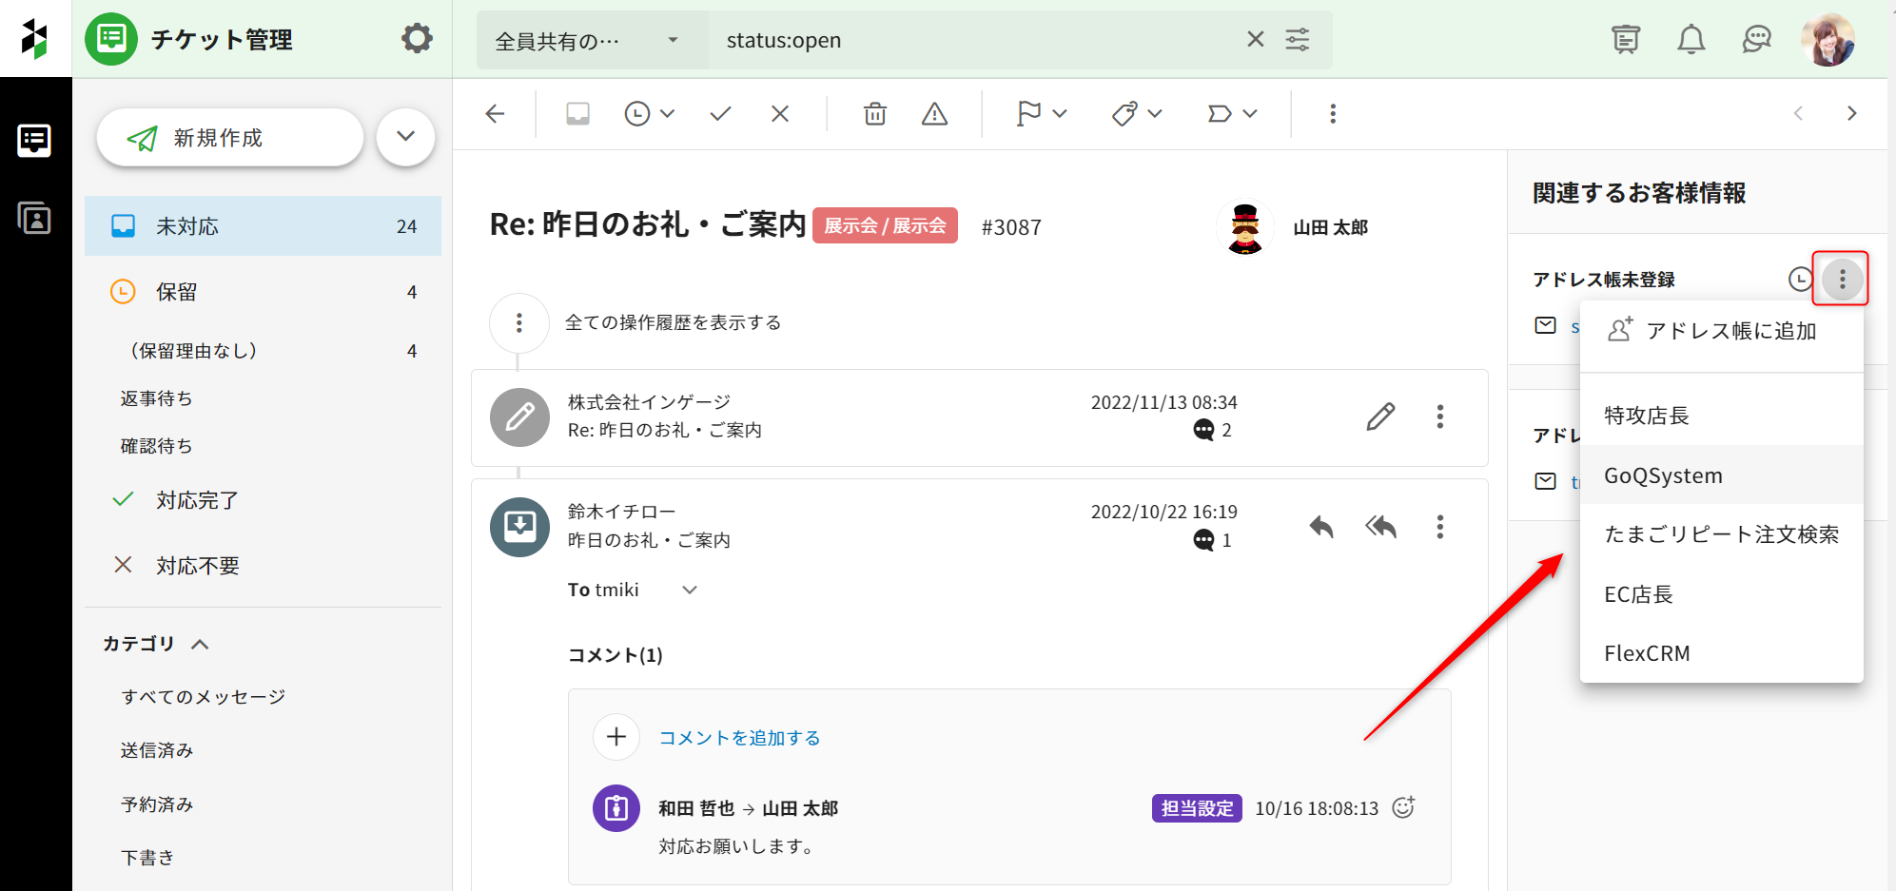Screen dimensions: 1896x891
Task: Open the notification bell
Action: pyautogui.click(x=1691, y=40)
